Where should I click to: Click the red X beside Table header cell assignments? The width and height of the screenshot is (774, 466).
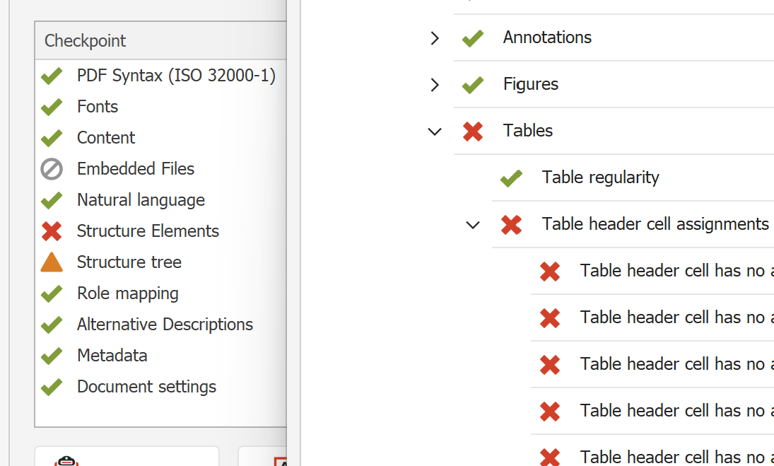[511, 224]
